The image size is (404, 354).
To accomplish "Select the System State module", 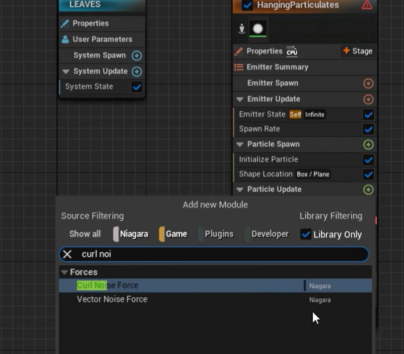I will coord(102,87).
